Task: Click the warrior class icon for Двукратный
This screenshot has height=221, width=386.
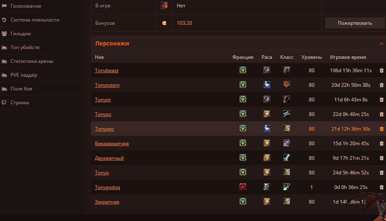Action: (287, 158)
